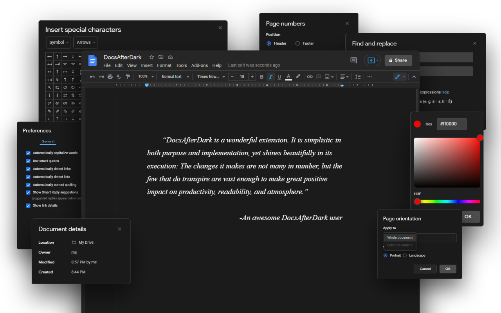This screenshot has width=501, height=313.
Task: Open the Zoom 100% dropdown
Action: coord(146,77)
